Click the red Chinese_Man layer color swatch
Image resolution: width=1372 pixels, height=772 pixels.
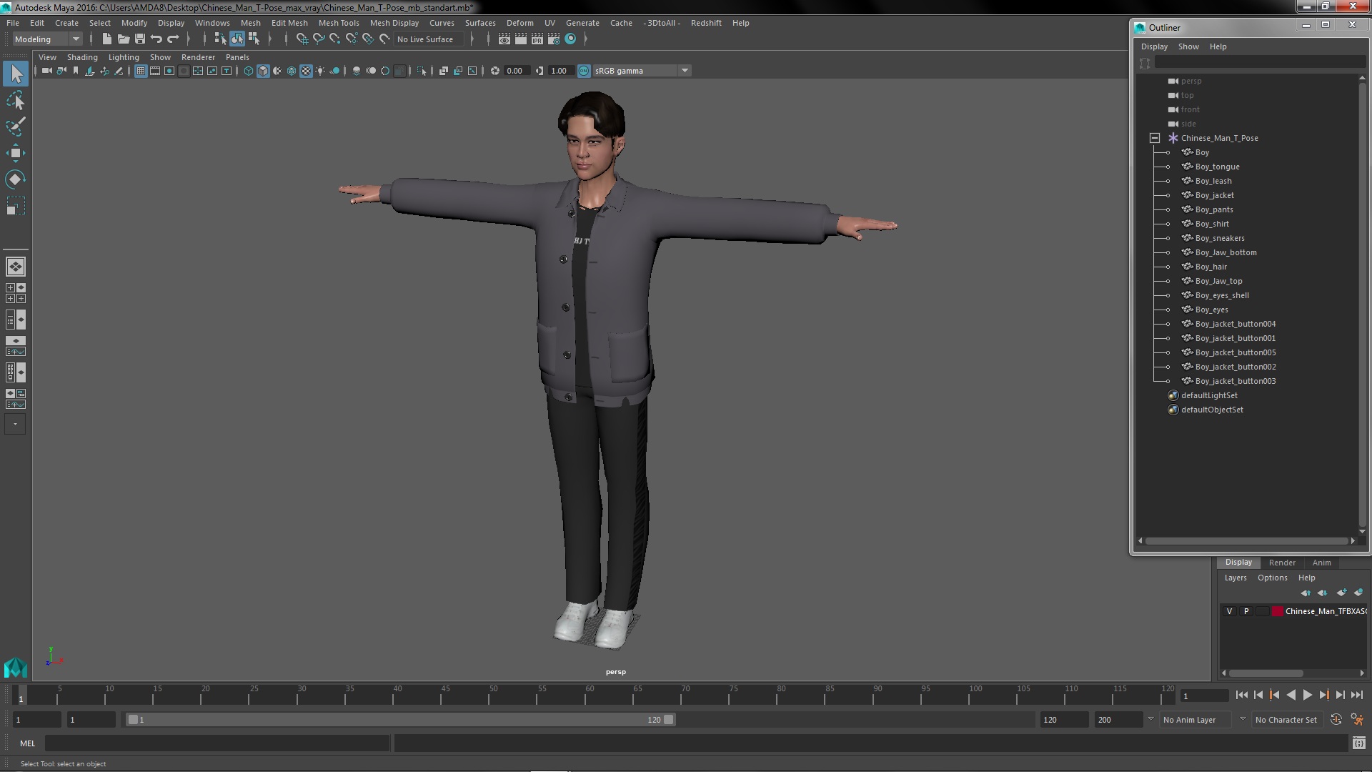click(x=1278, y=611)
